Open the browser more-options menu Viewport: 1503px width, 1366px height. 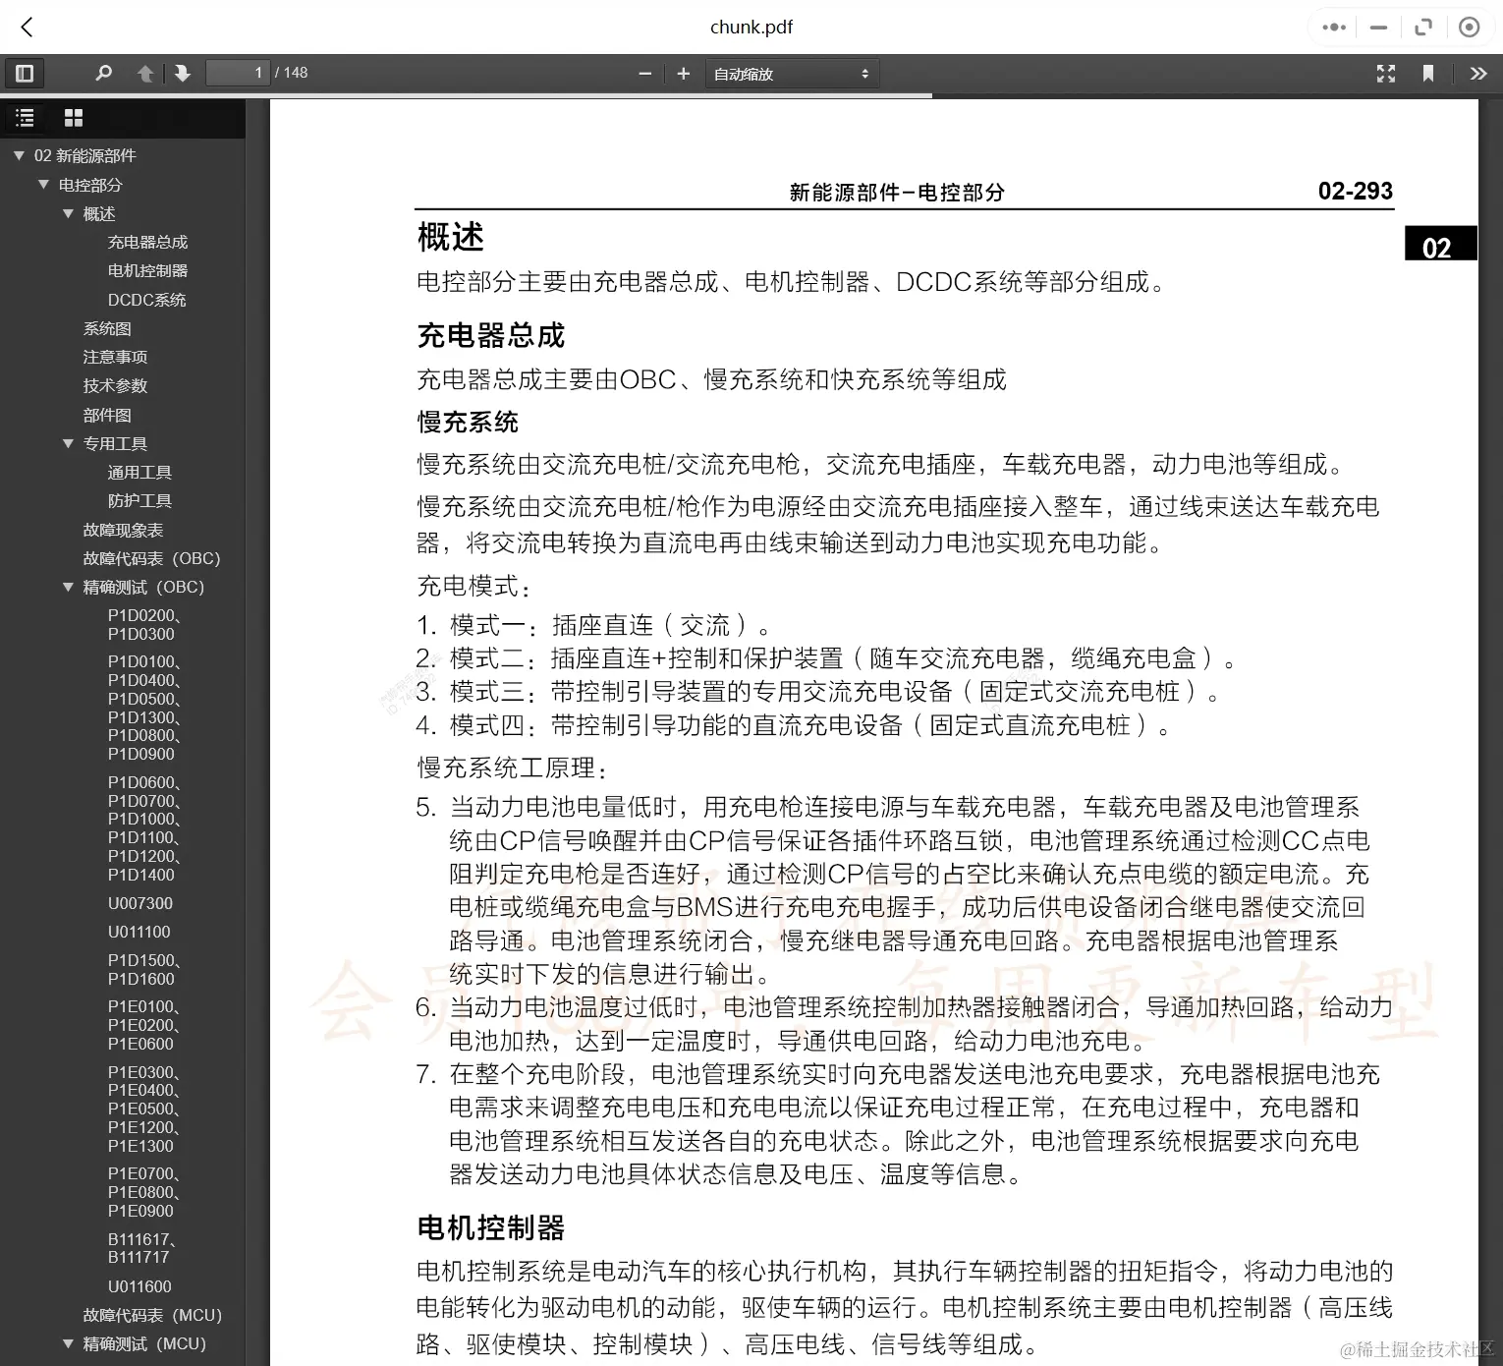(1333, 27)
